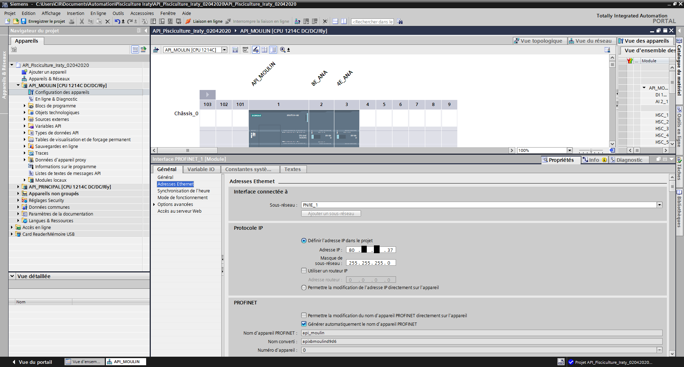Screen dimensions: 684x367
Task: Click Enregistrer le projet save icon
Action: tap(24, 21)
